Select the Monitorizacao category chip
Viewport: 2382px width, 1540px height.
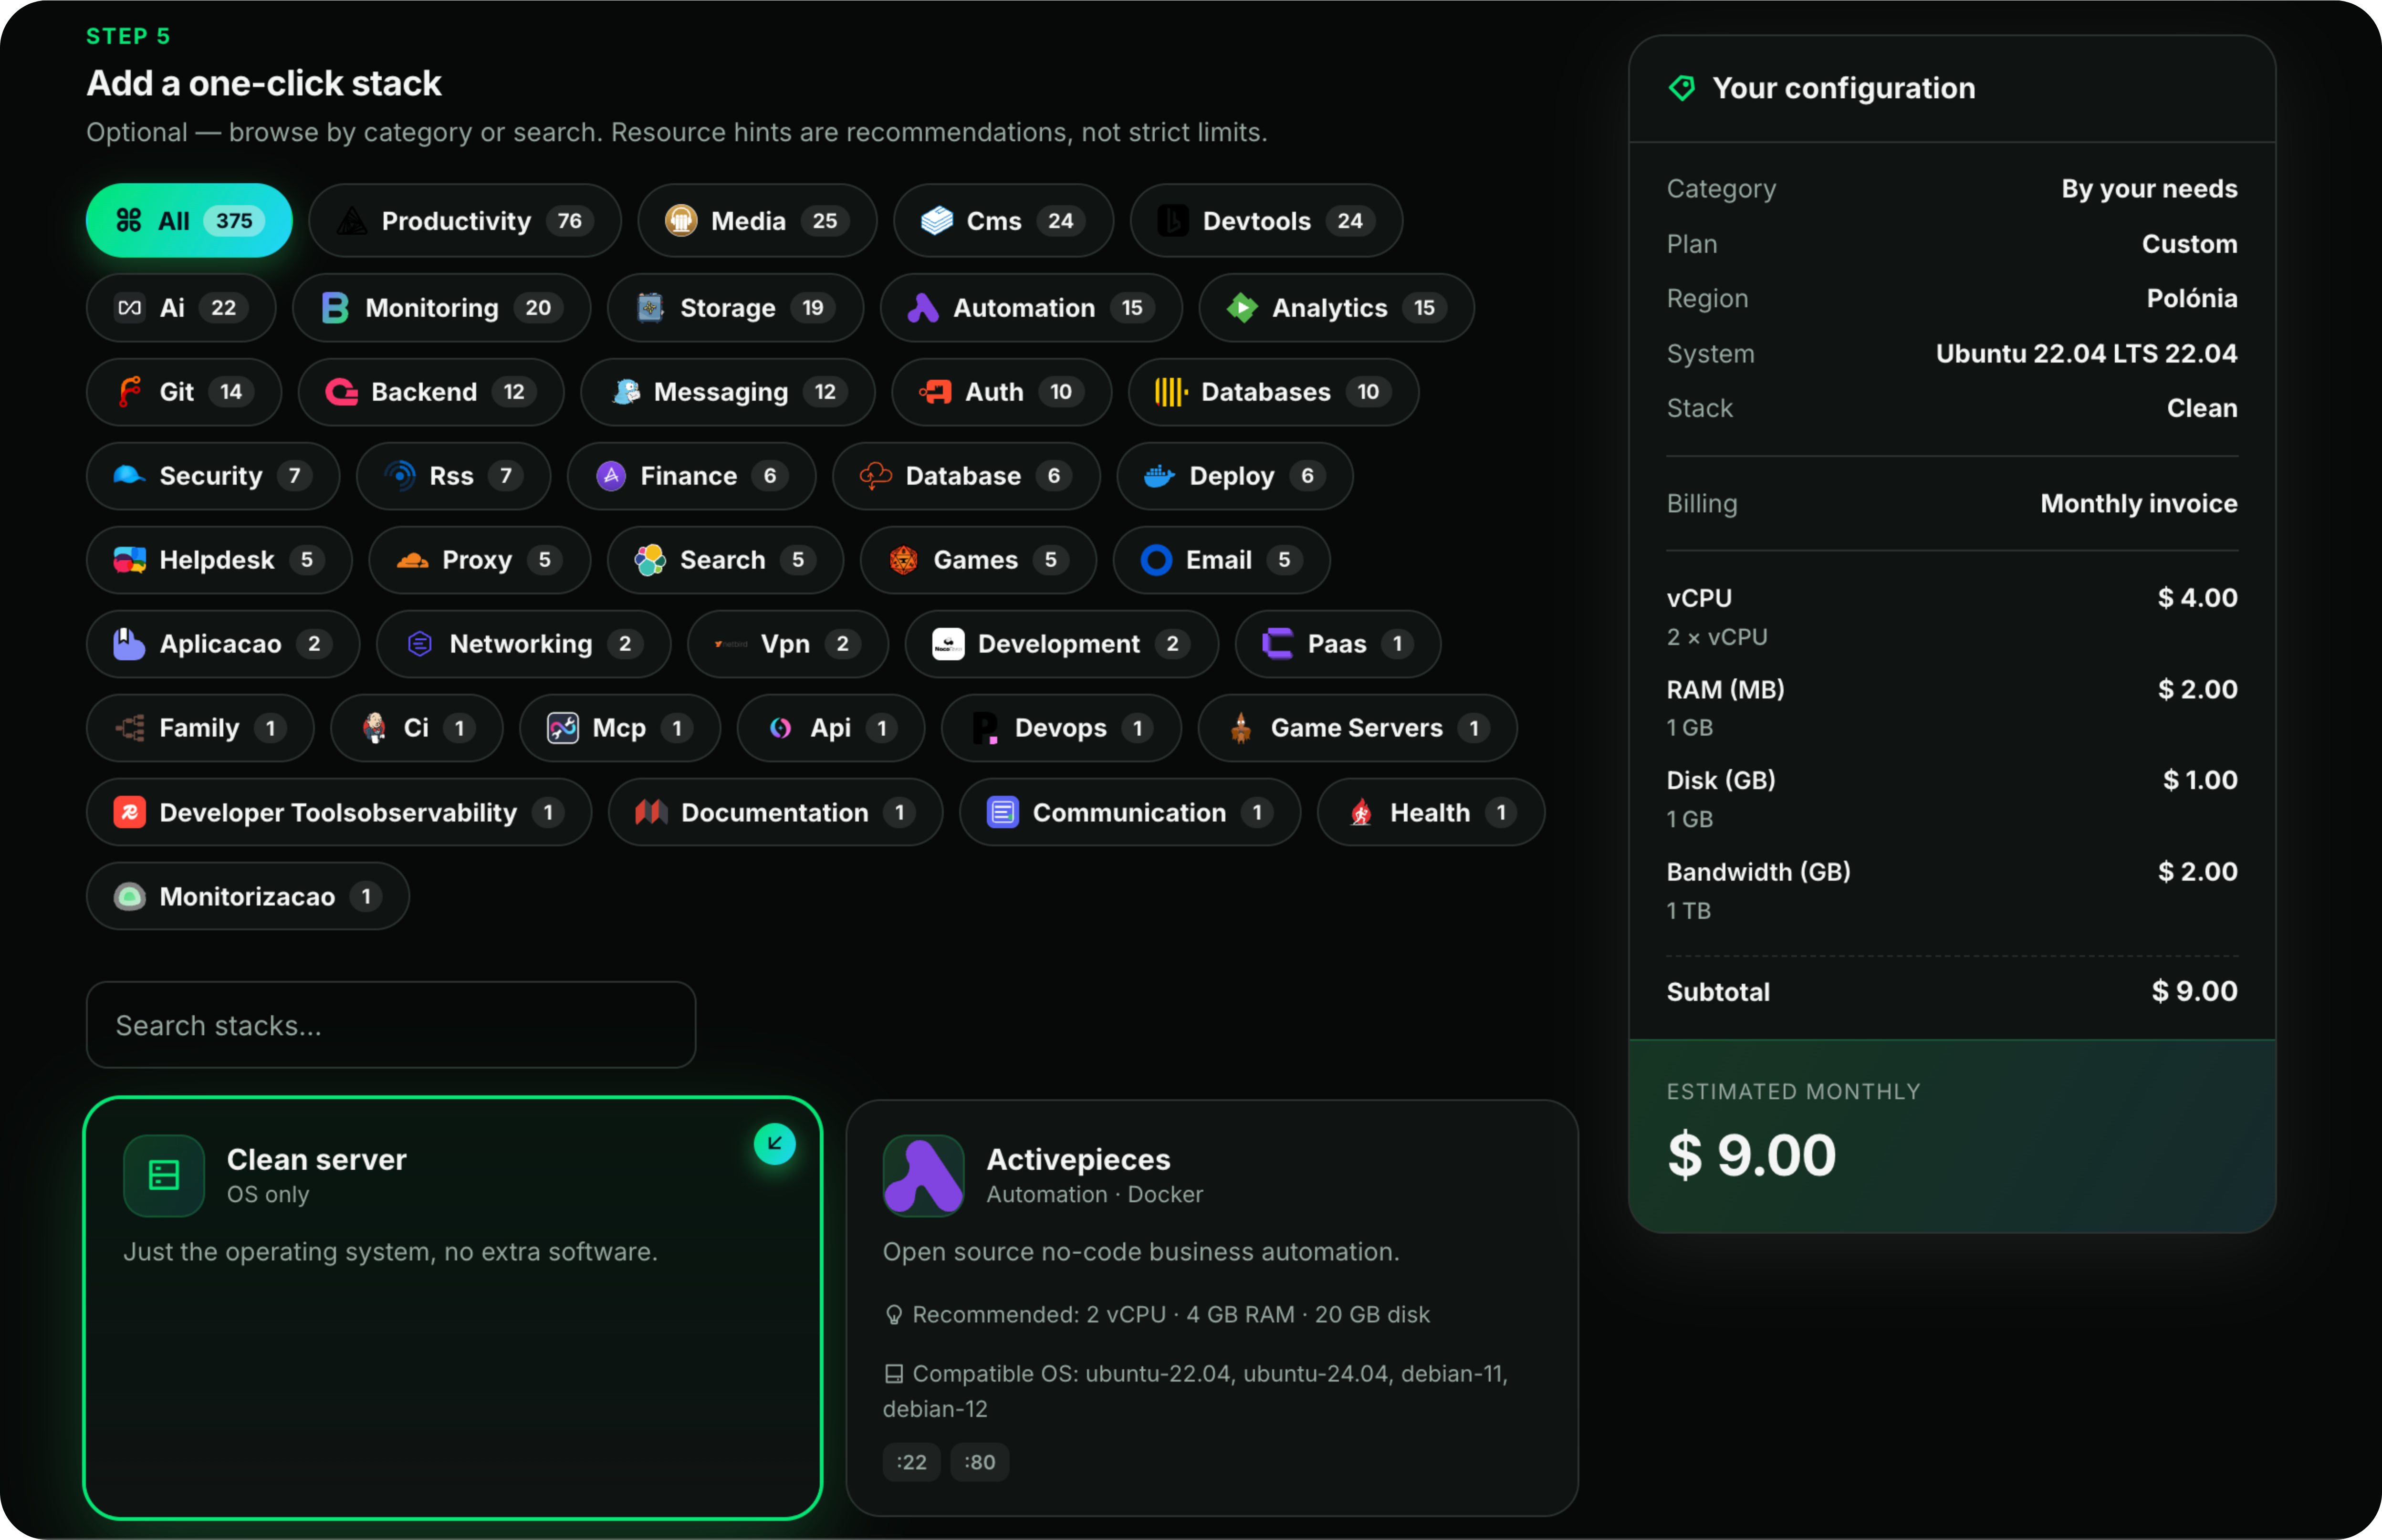248,897
